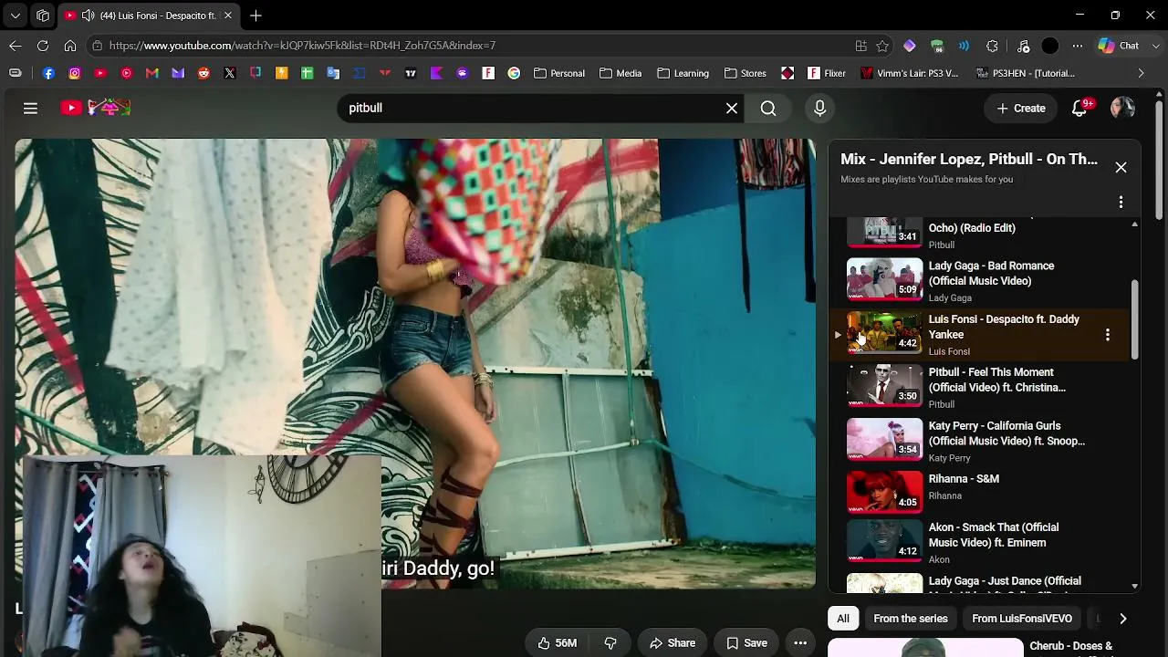Click the Despacito video player area
Viewport: 1168px width, 657px height.
415,363
